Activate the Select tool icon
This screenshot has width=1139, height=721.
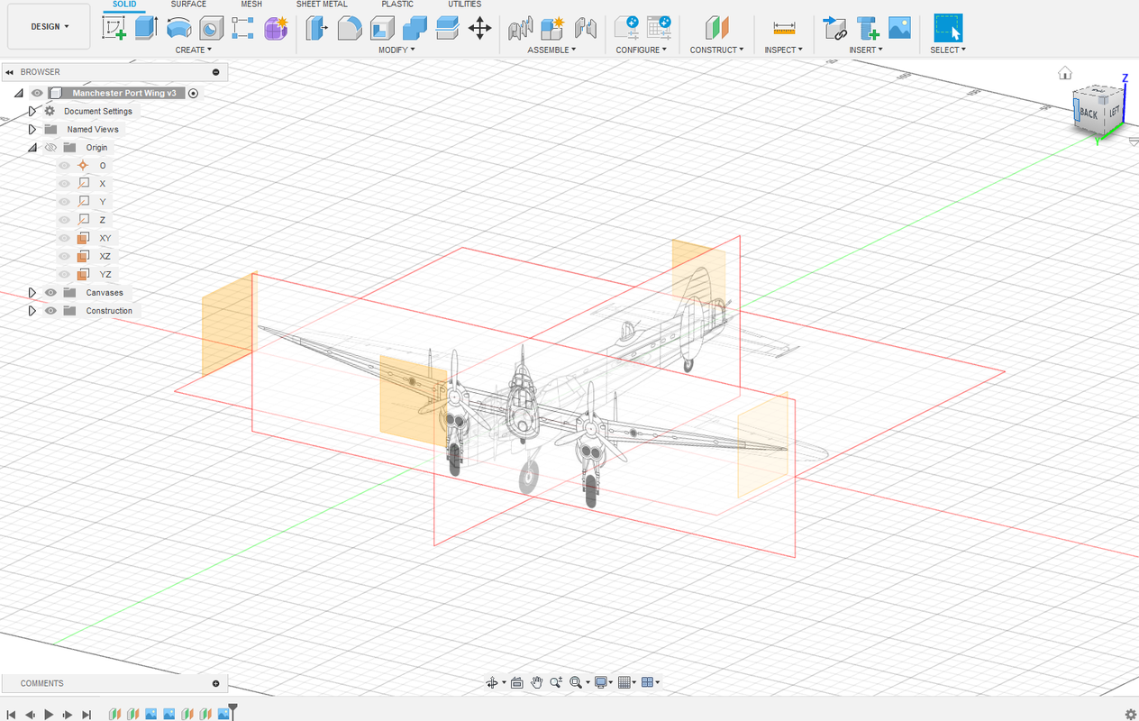click(947, 28)
